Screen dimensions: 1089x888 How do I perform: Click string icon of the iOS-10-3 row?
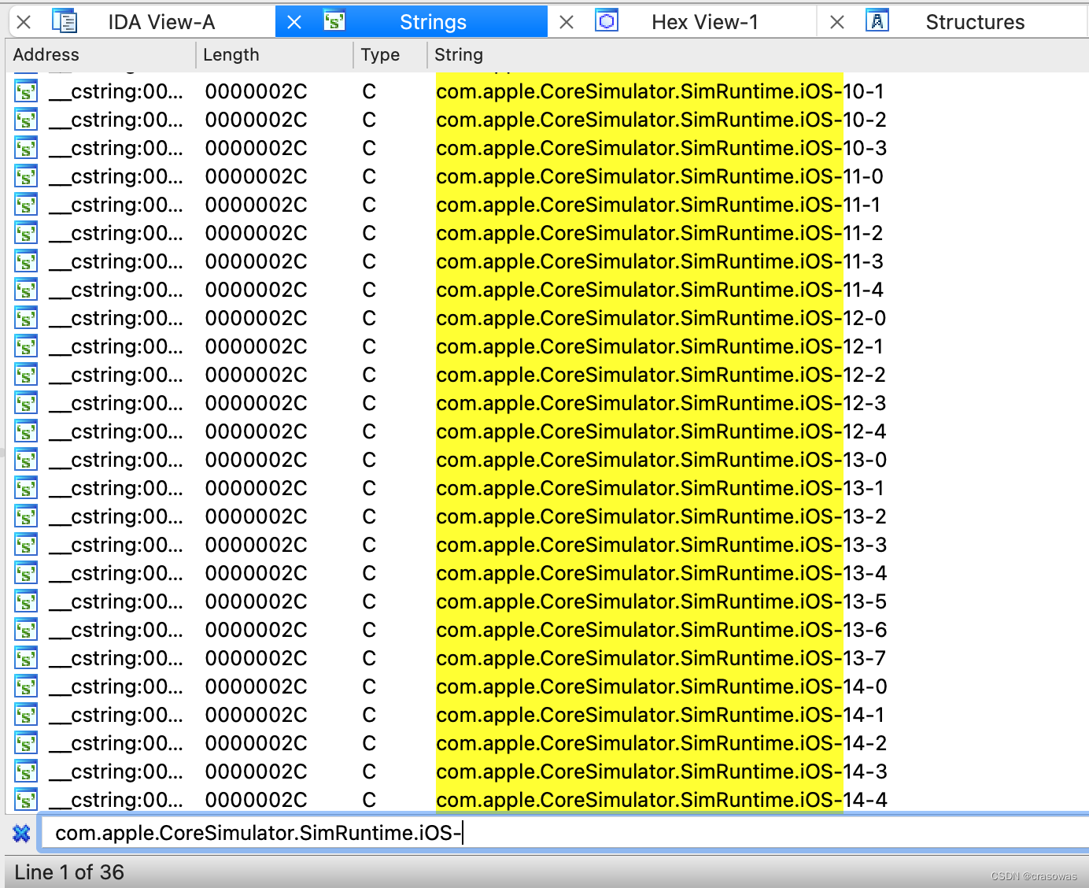(26, 148)
